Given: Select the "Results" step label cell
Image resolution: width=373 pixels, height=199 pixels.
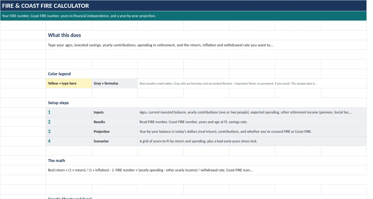Looking at the screenshot, I should point(115,122).
